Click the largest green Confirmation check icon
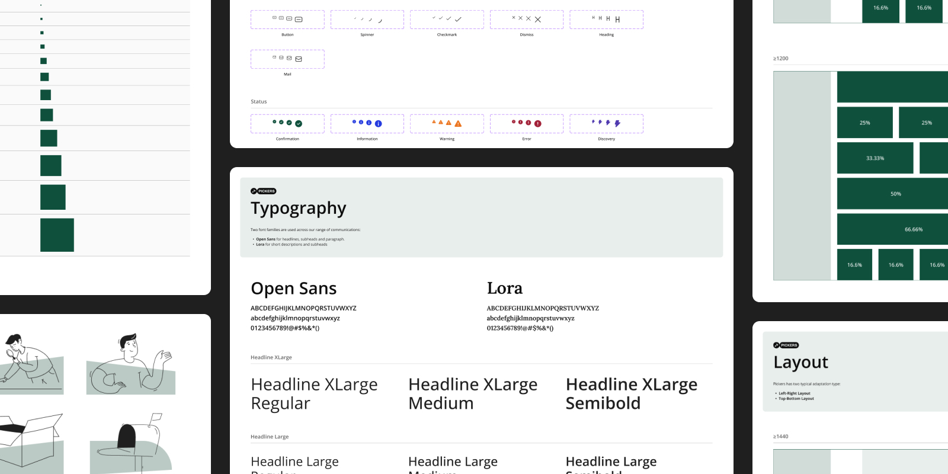The height and width of the screenshot is (474, 948). coord(299,123)
